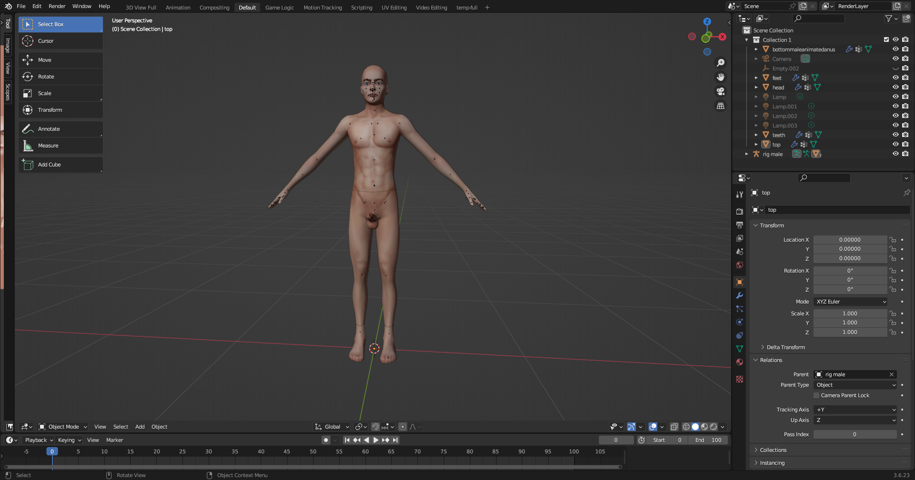
Task: Click the current frame field
Action: 616,440
